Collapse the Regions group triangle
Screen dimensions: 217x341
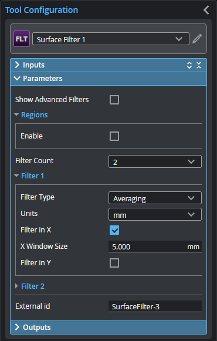point(16,114)
